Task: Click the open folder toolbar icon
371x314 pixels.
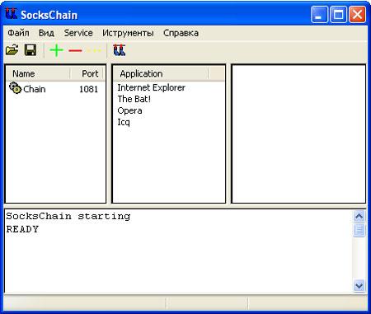Action: coord(12,50)
